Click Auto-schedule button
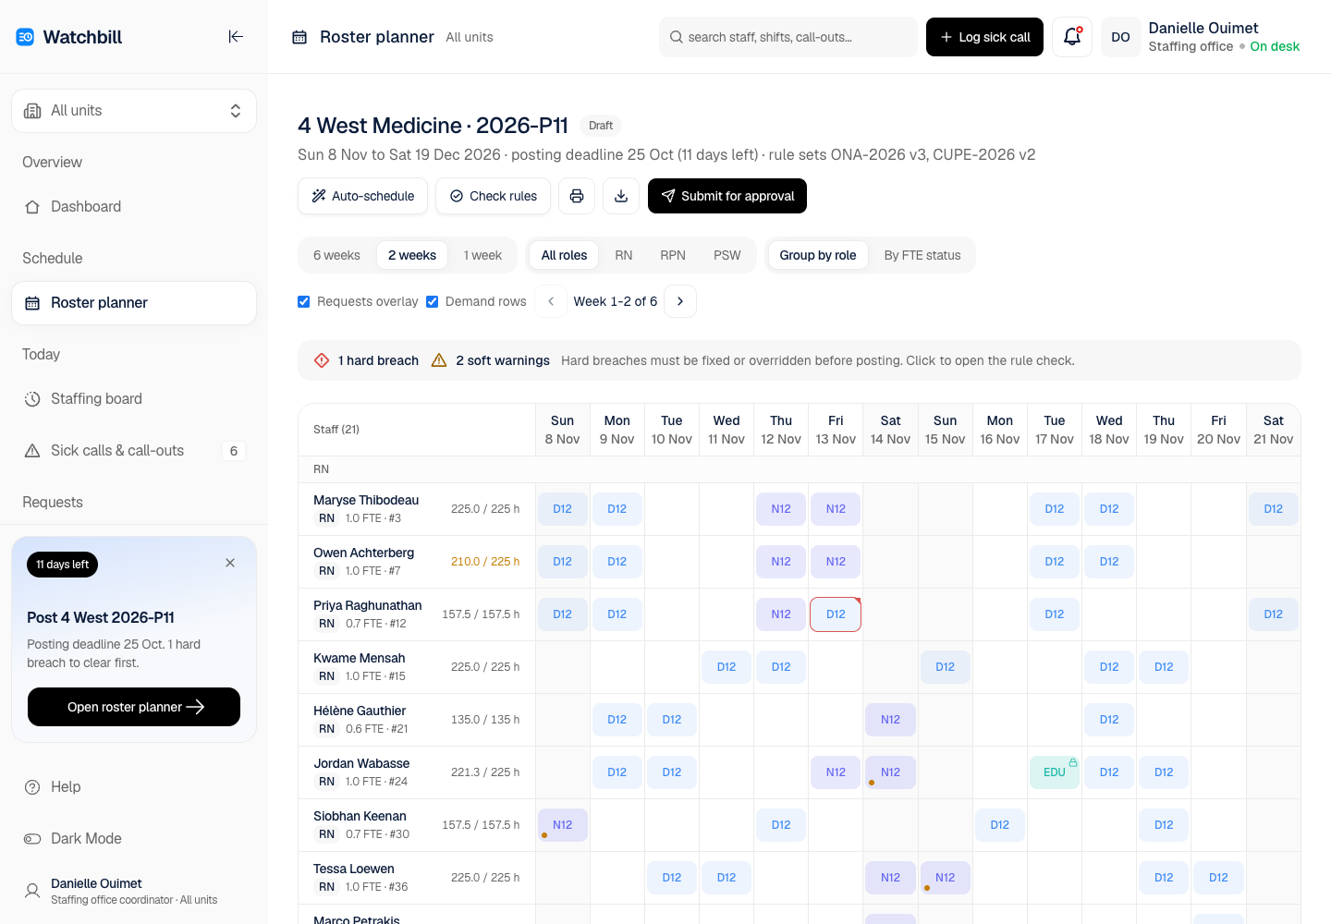This screenshot has width=1331, height=924. tap(362, 196)
